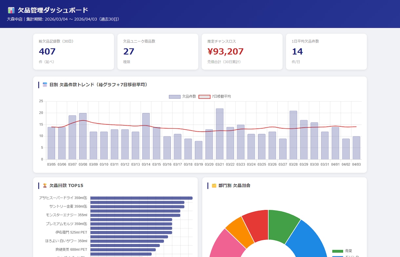Viewport: 400px width, 257px height.
Task: Click the 部門別 欠品割合 section heading
Action: point(234,186)
